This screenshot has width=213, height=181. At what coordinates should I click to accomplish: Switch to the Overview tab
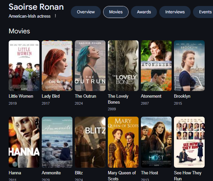point(86,12)
